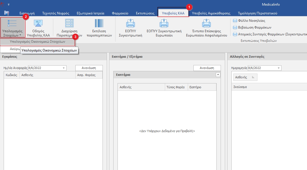
Task: Open Ημερομηνία date dropdown in Αλλαγές σε Συνταγές
Action: pyautogui.click(x=279, y=68)
